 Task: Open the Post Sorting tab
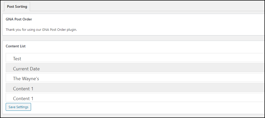click(17, 6)
